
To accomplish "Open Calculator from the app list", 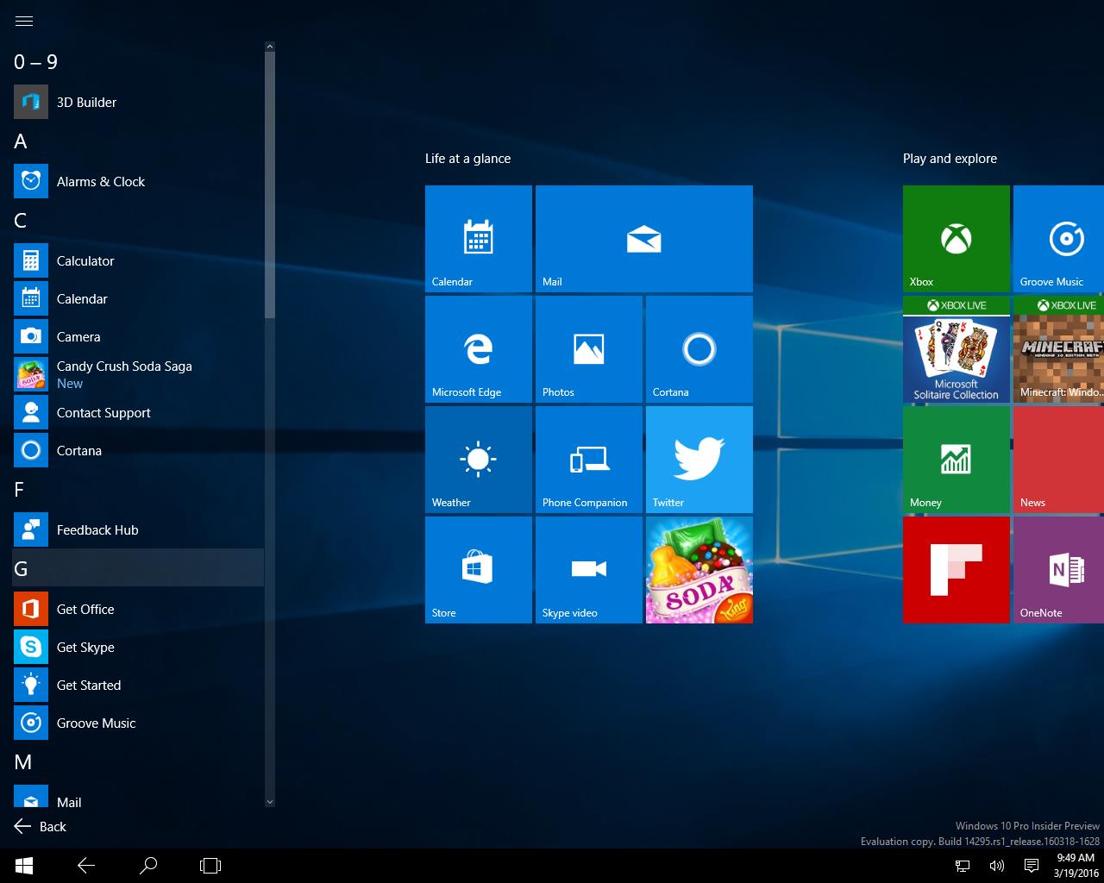I will (138, 260).
